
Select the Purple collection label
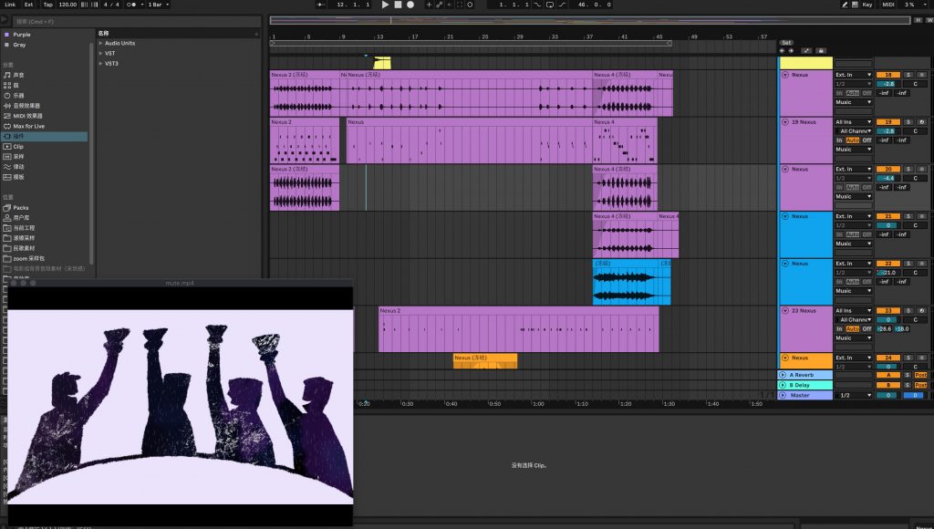(21, 35)
